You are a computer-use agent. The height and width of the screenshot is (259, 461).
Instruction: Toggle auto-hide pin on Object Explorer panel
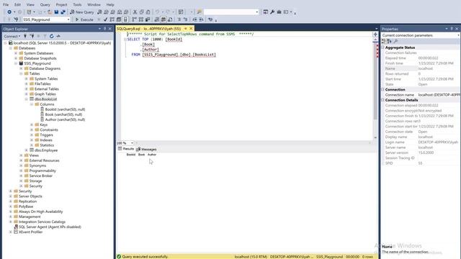coord(104,29)
